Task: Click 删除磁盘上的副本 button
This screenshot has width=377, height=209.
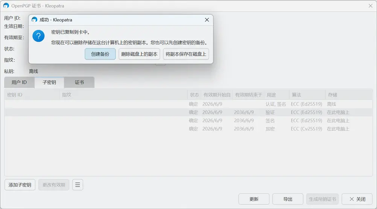Action: pyautogui.click(x=139, y=54)
